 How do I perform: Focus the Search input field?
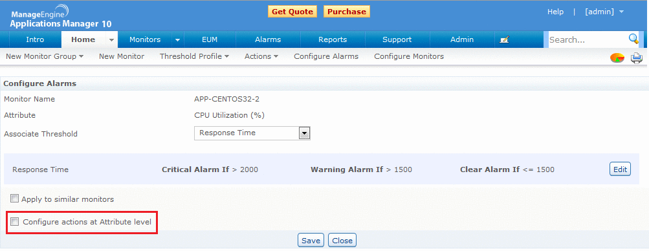click(x=588, y=39)
